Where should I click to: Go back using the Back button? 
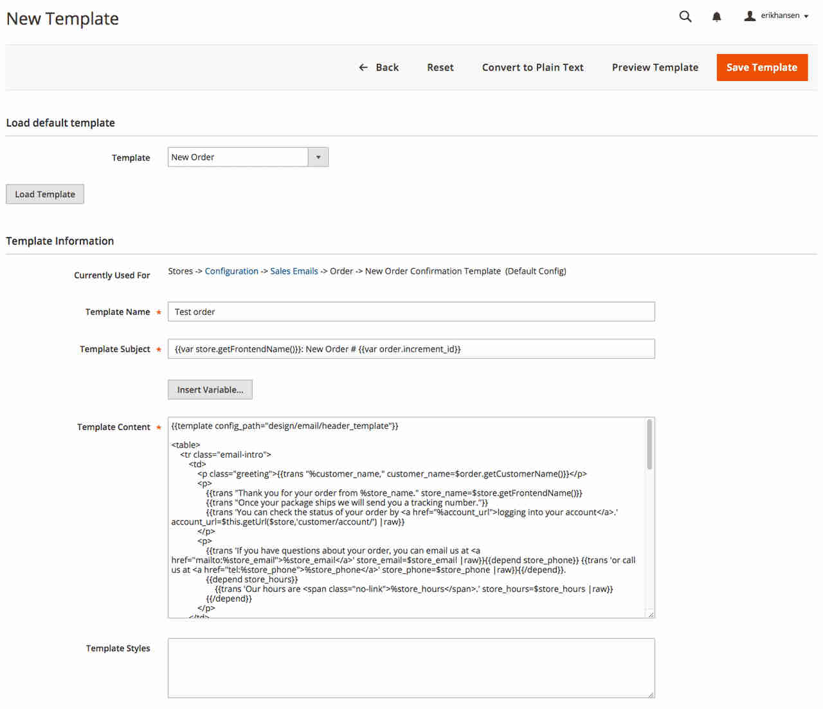379,67
